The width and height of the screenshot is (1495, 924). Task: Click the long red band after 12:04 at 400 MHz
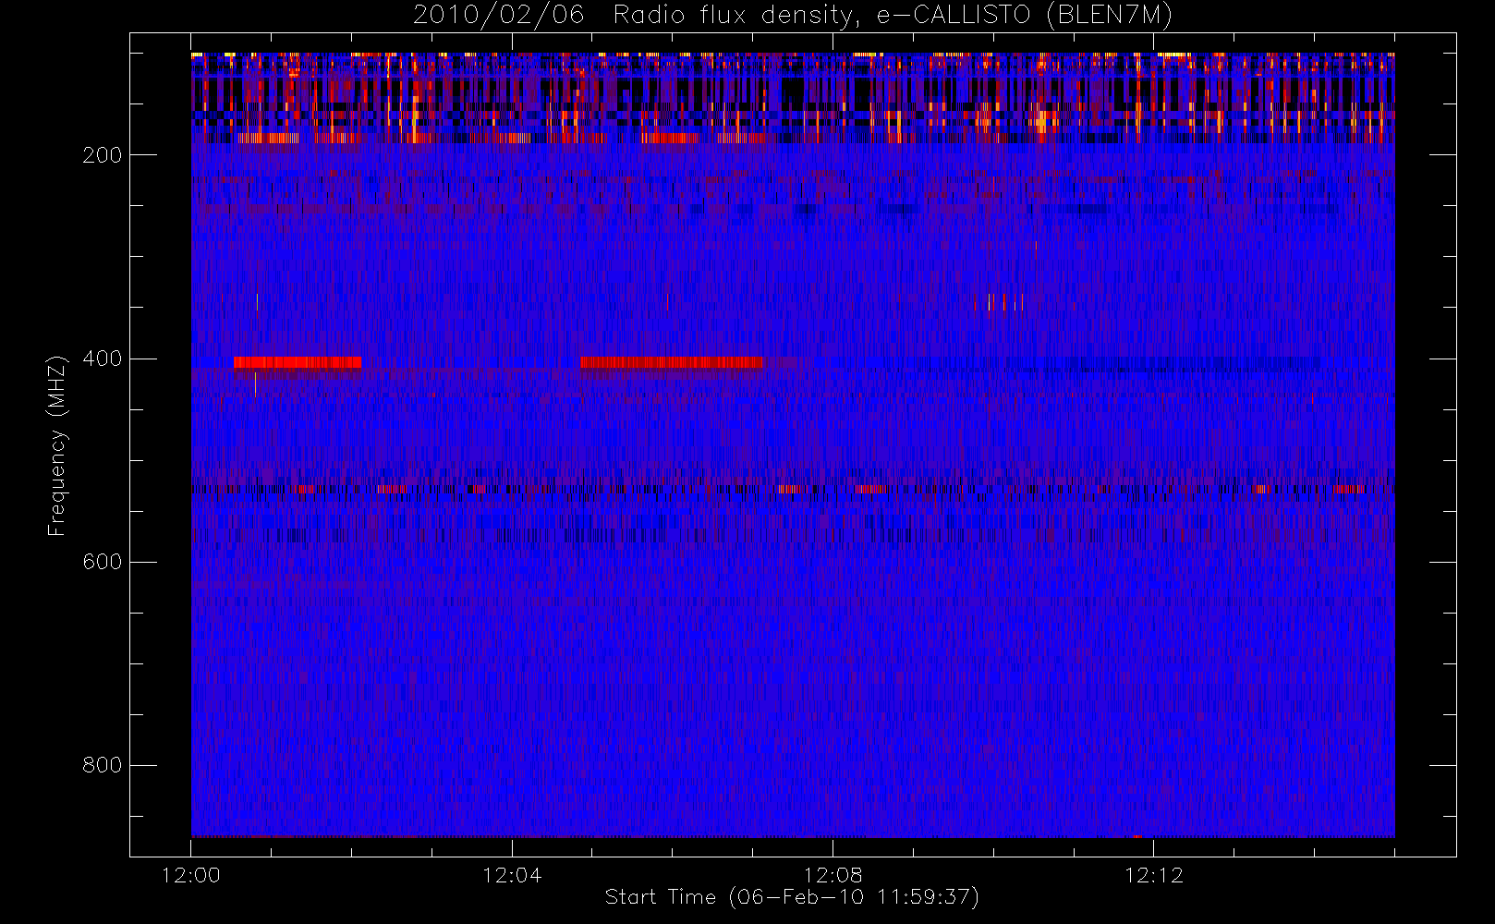[x=672, y=362]
